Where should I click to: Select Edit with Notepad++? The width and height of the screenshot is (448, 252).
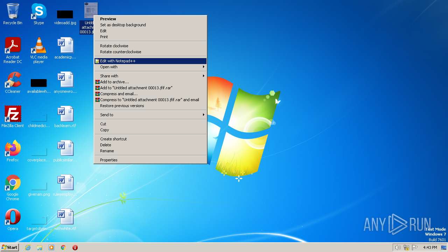pyautogui.click(x=150, y=61)
